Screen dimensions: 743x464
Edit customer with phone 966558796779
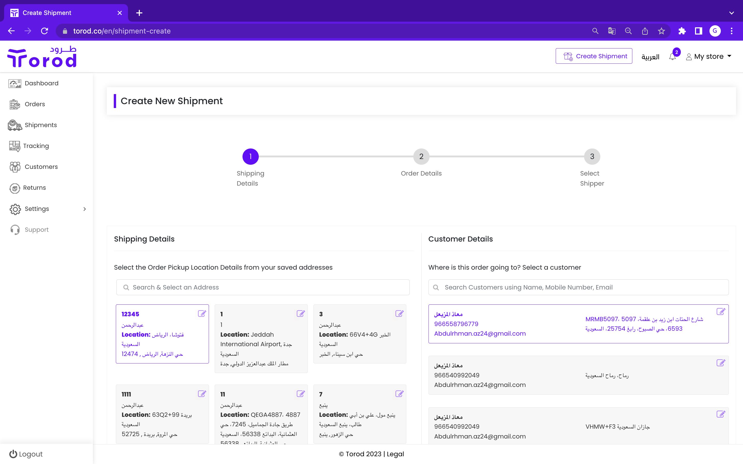tap(721, 312)
